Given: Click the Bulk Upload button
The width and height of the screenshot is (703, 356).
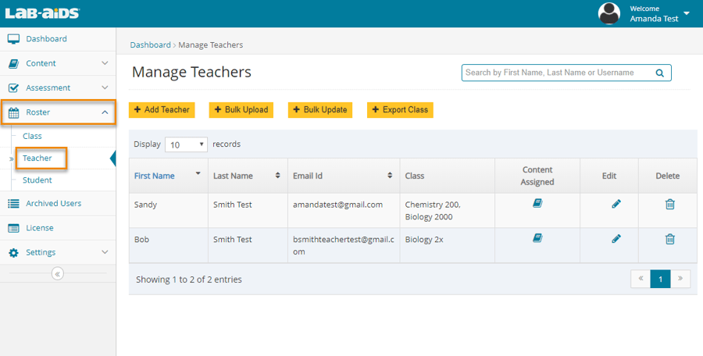Looking at the screenshot, I should pos(241,110).
